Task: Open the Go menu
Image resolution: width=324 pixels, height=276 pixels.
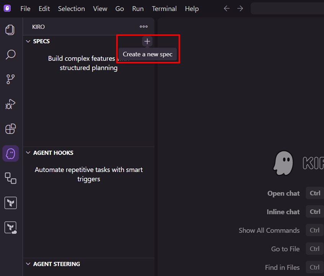Action: point(119,9)
